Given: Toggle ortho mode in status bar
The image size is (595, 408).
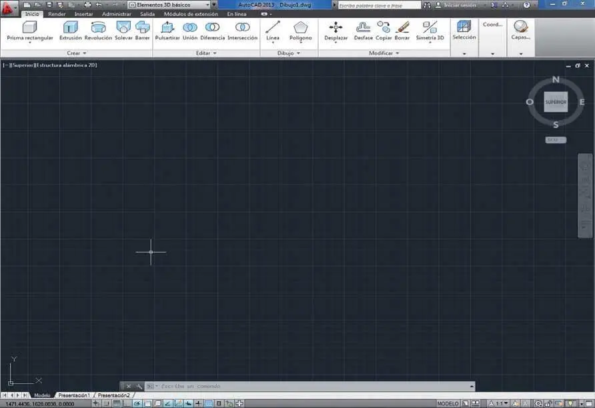Looking at the screenshot, I should coord(127,404).
